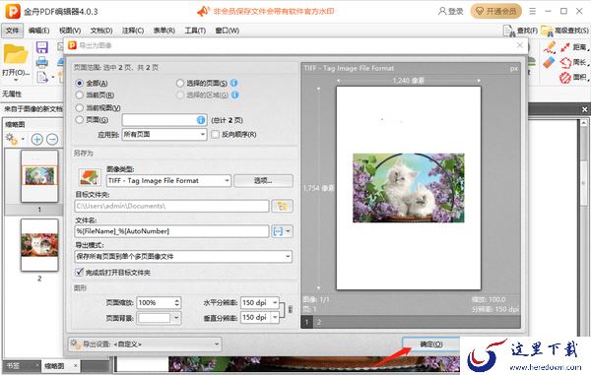591x375 pixels.
Task: Select page 2 thumbnail in sidebar
Action: [x=39, y=245]
